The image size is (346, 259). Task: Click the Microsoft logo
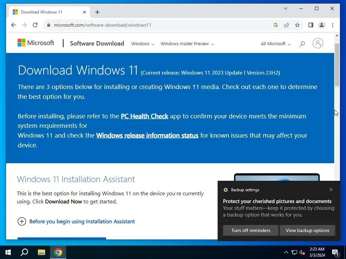(36, 43)
